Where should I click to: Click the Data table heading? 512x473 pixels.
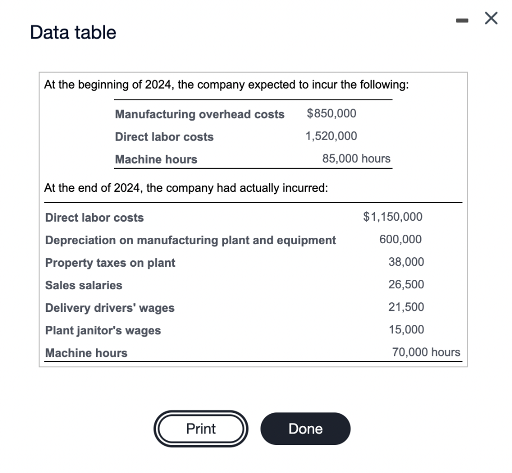coord(72,32)
